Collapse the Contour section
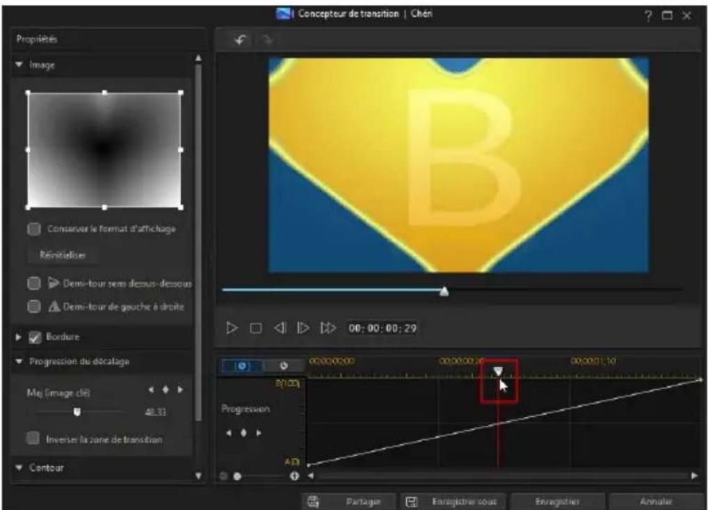The width and height of the screenshot is (708, 510). pyautogui.click(x=19, y=468)
